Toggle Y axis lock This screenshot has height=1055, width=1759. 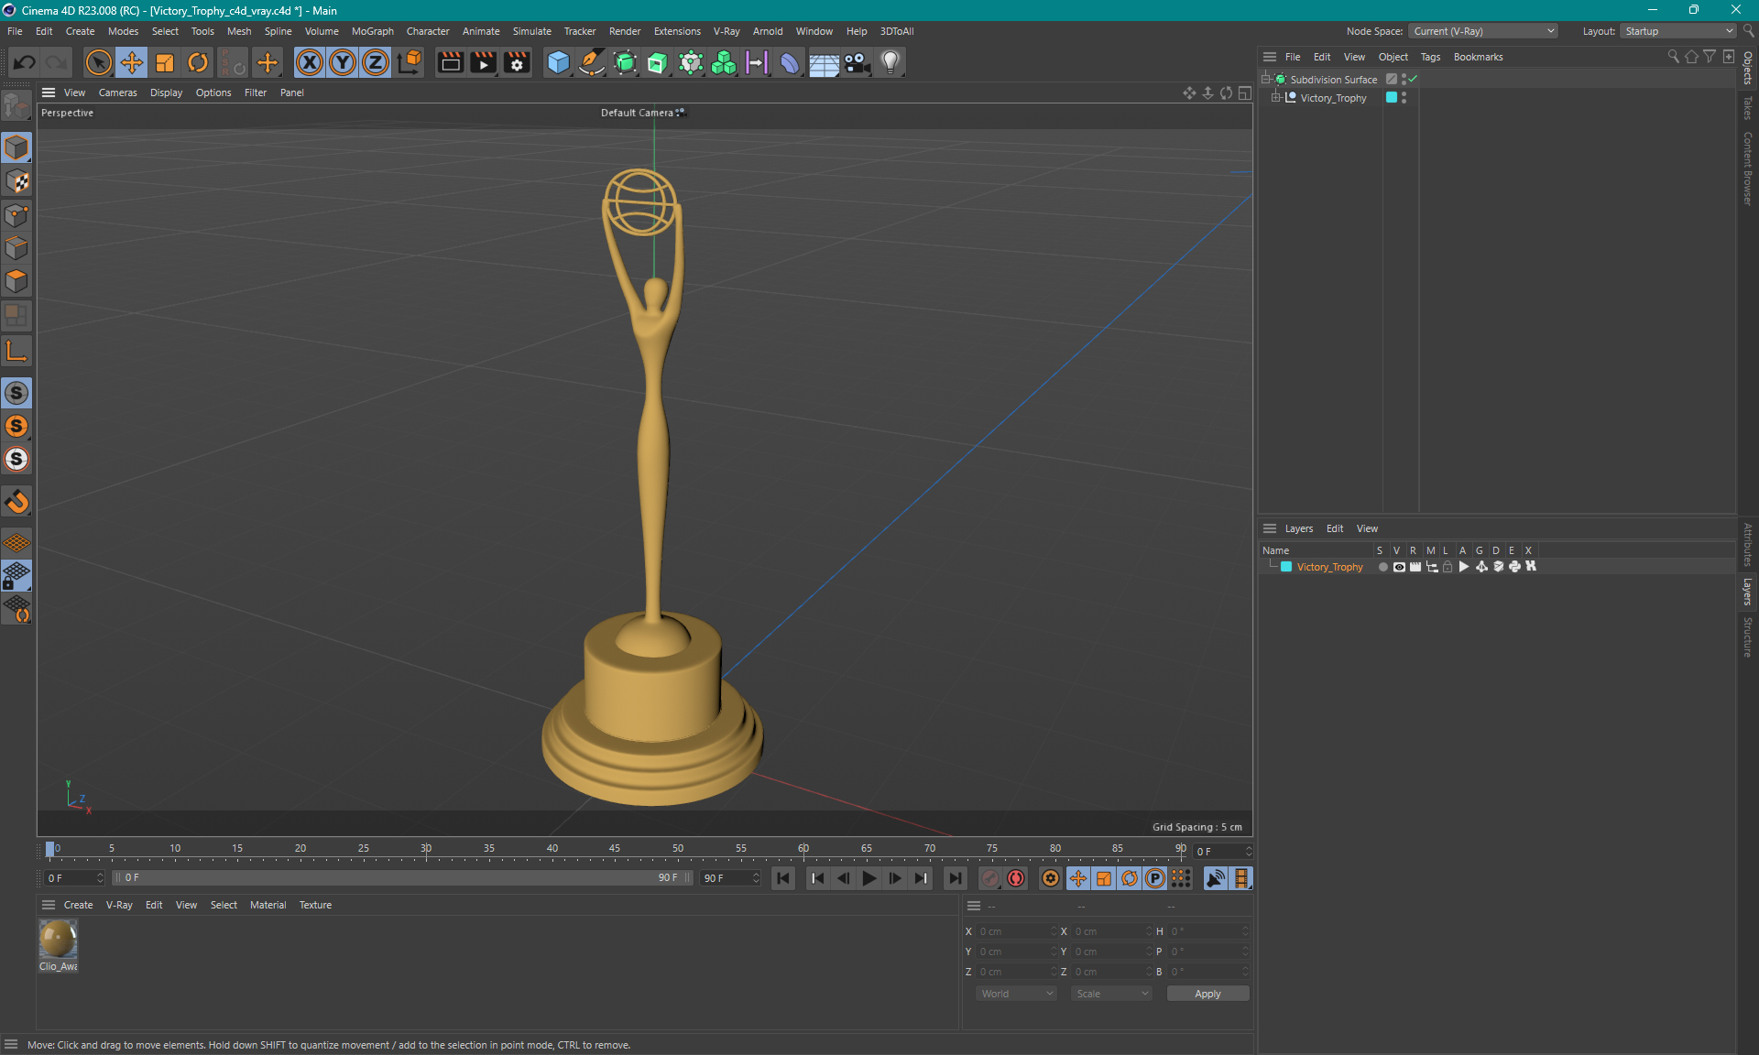point(343,62)
